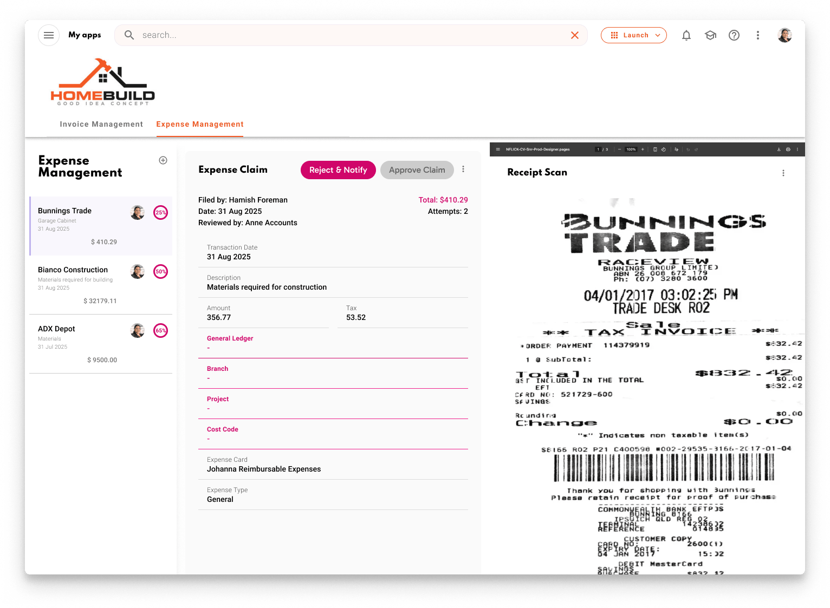The height and width of the screenshot is (608, 830).
Task: Zoom out with the minus icon
Action: click(x=619, y=149)
